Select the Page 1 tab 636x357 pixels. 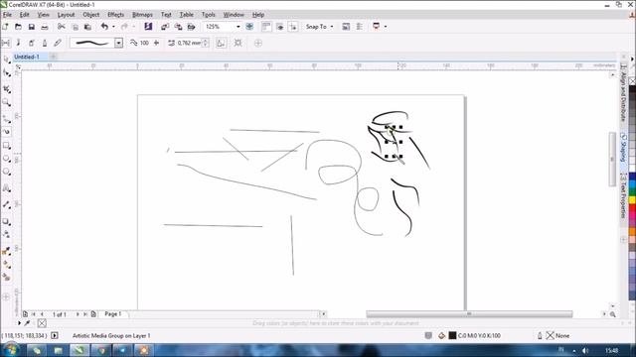click(113, 314)
